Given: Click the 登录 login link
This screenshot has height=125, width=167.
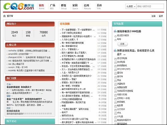Looking at the screenshot, I should [x=161, y=16].
